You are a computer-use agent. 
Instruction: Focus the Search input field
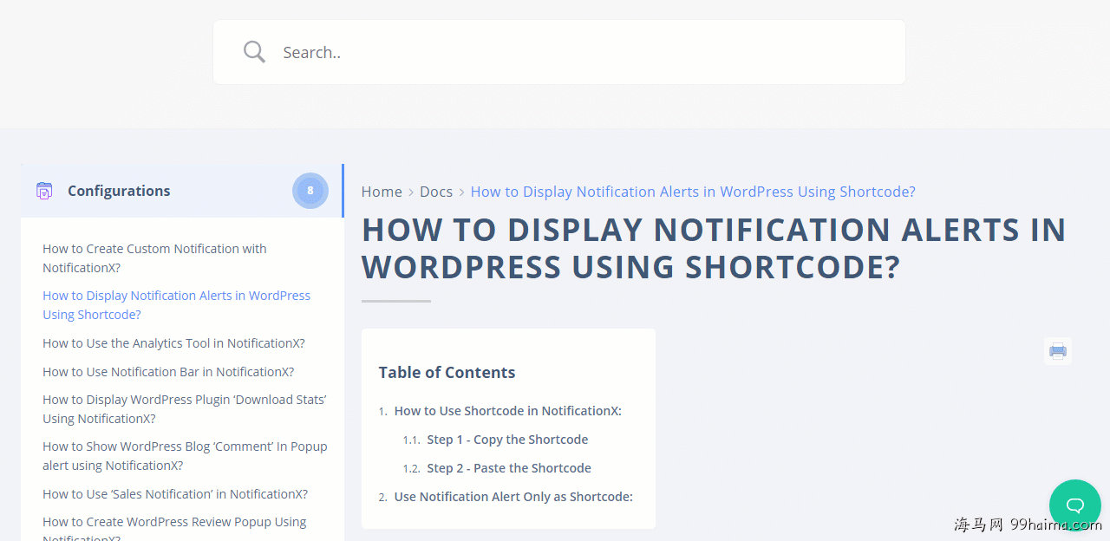click(x=559, y=52)
